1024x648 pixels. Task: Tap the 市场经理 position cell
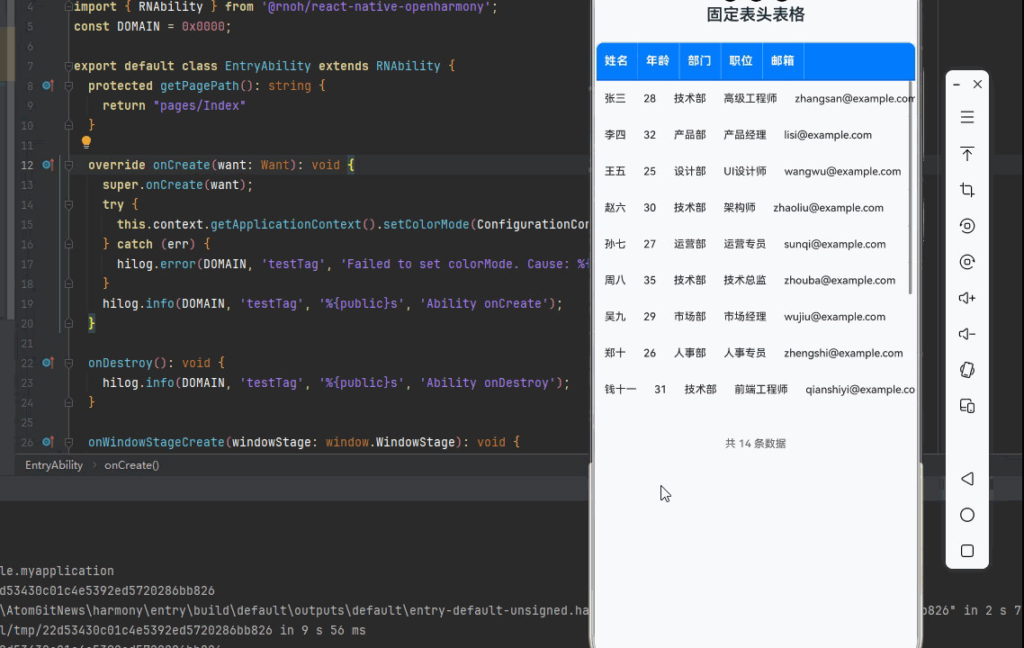pyautogui.click(x=745, y=317)
